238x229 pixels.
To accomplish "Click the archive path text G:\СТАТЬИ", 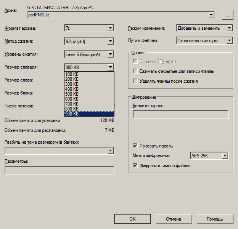I will pyautogui.click(x=60, y=8).
